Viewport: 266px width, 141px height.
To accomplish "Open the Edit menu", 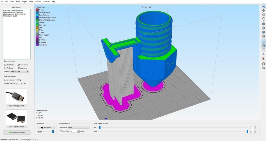I will click(x=7, y=1).
